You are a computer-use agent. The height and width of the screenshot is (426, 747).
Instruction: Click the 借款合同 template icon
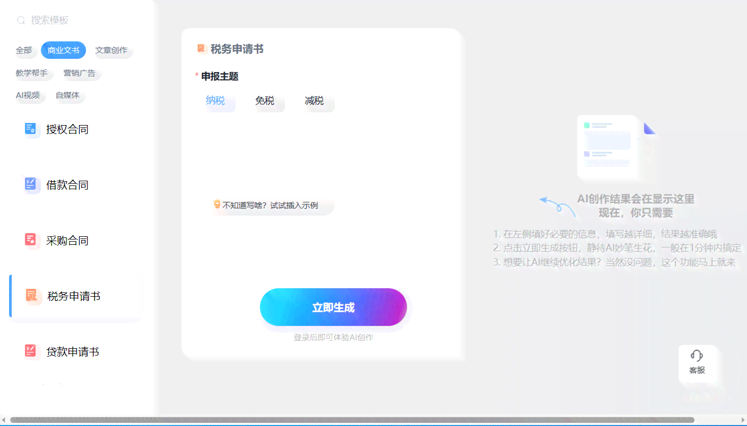pos(31,184)
